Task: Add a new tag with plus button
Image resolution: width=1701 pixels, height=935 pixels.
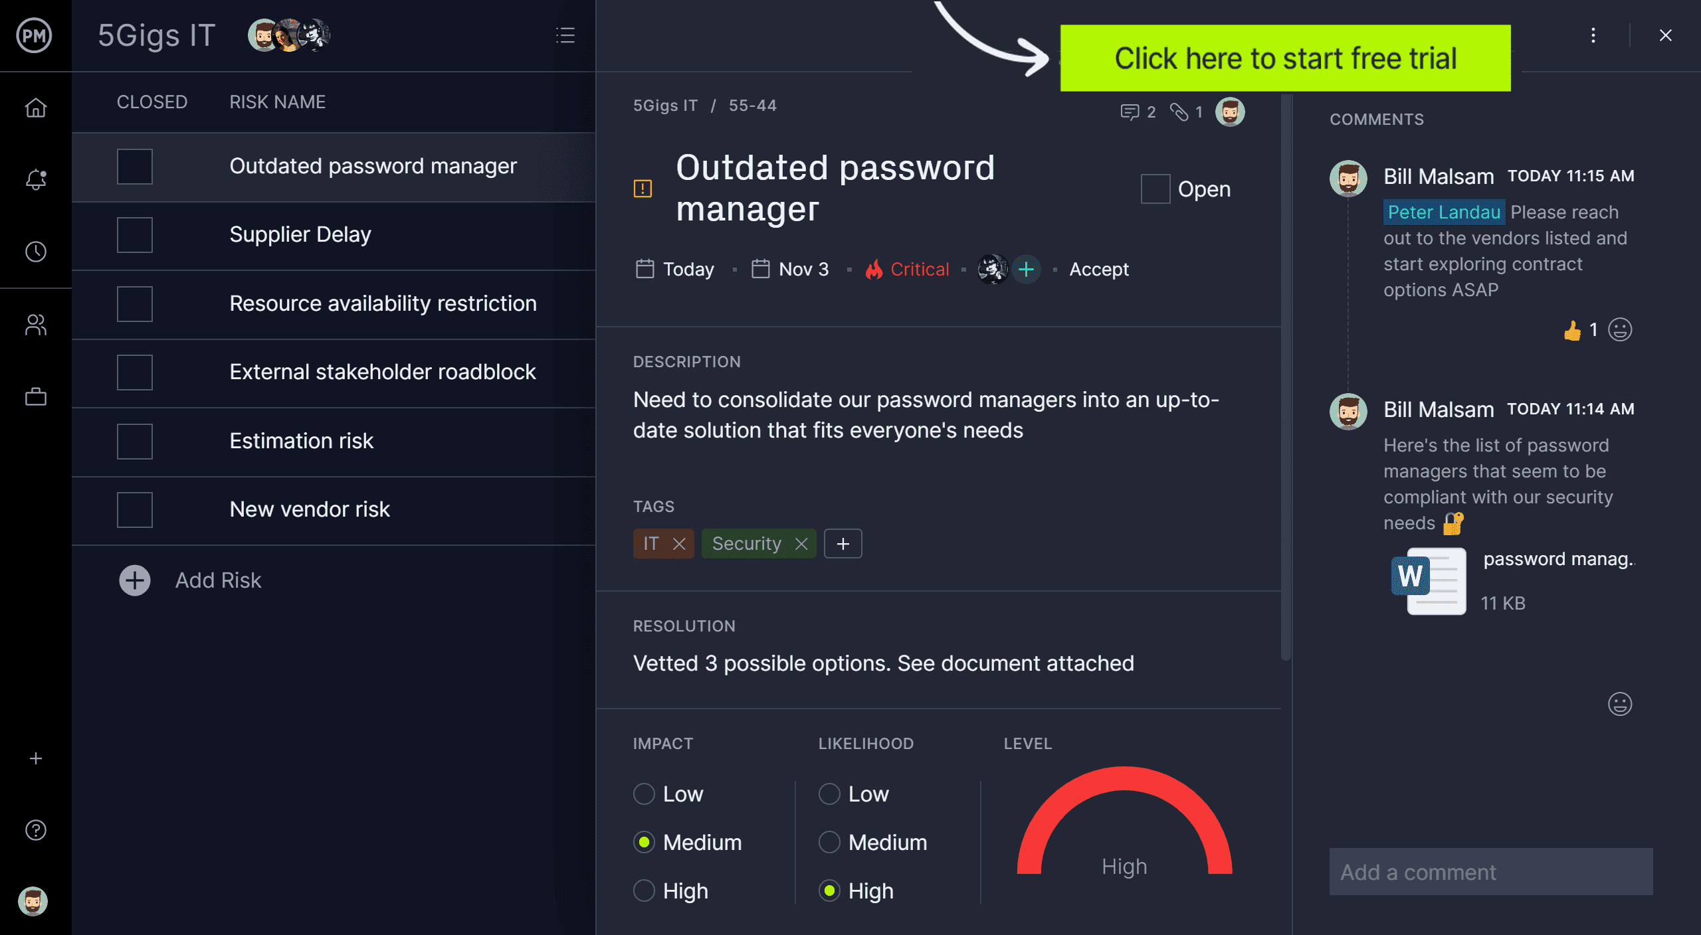Action: pos(843,544)
